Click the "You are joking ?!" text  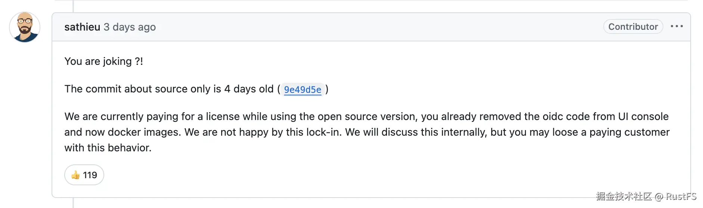coord(103,61)
